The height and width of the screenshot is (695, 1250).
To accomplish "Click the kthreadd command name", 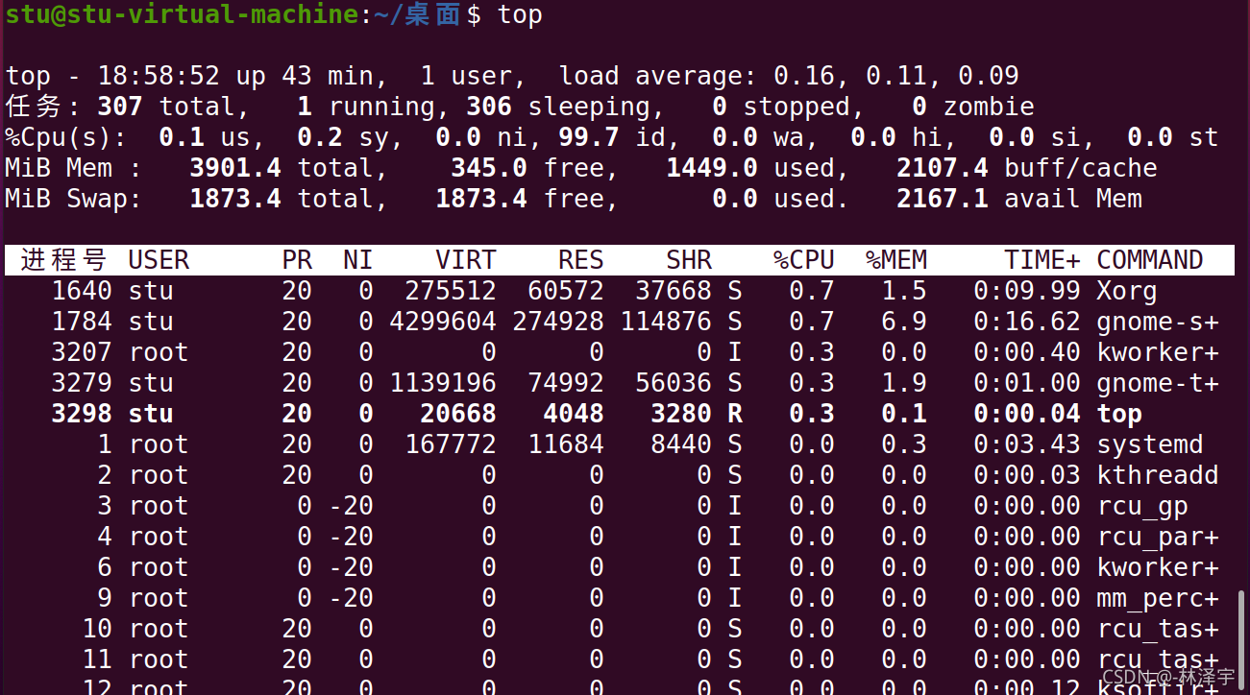I will (1158, 475).
